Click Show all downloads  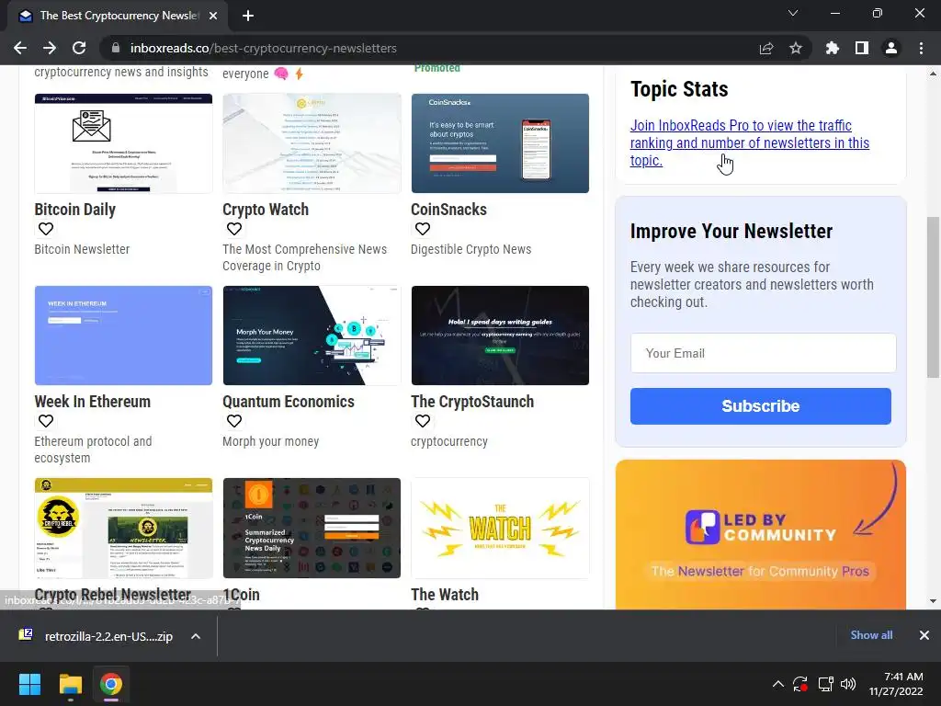[871, 635]
